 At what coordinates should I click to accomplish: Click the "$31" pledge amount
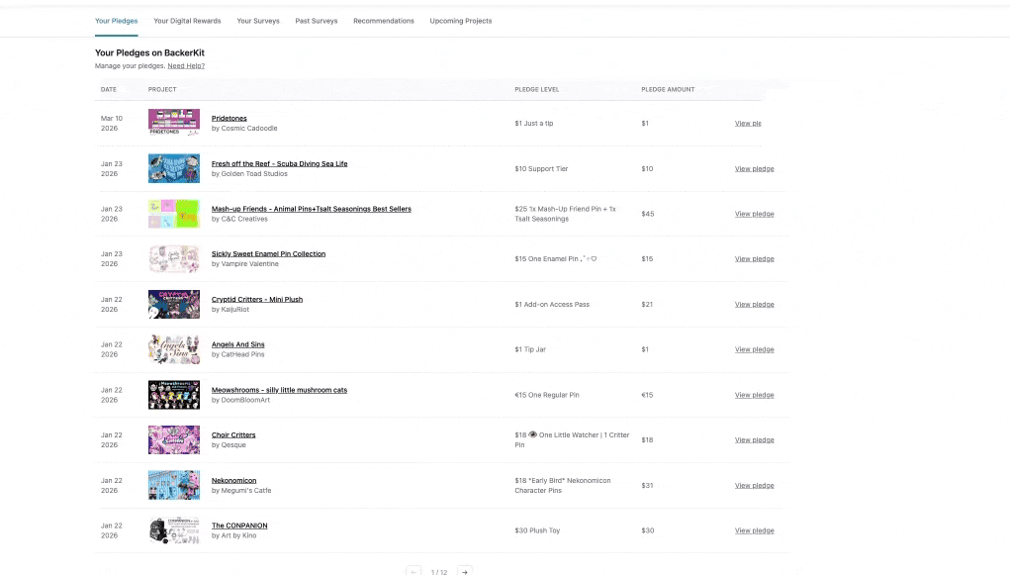click(x=647, y=485)
